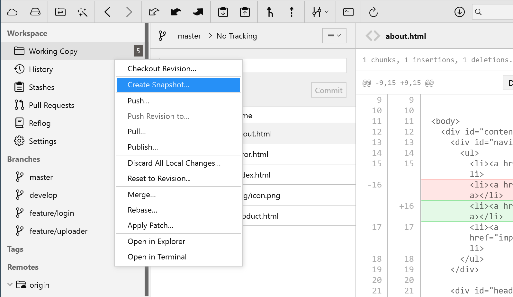Open Stashes in the sidebar
513x297 pixels.
[x=41, y=87]
